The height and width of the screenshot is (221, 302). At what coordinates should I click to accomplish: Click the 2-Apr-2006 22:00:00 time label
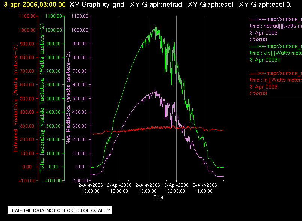click(176, 188)
